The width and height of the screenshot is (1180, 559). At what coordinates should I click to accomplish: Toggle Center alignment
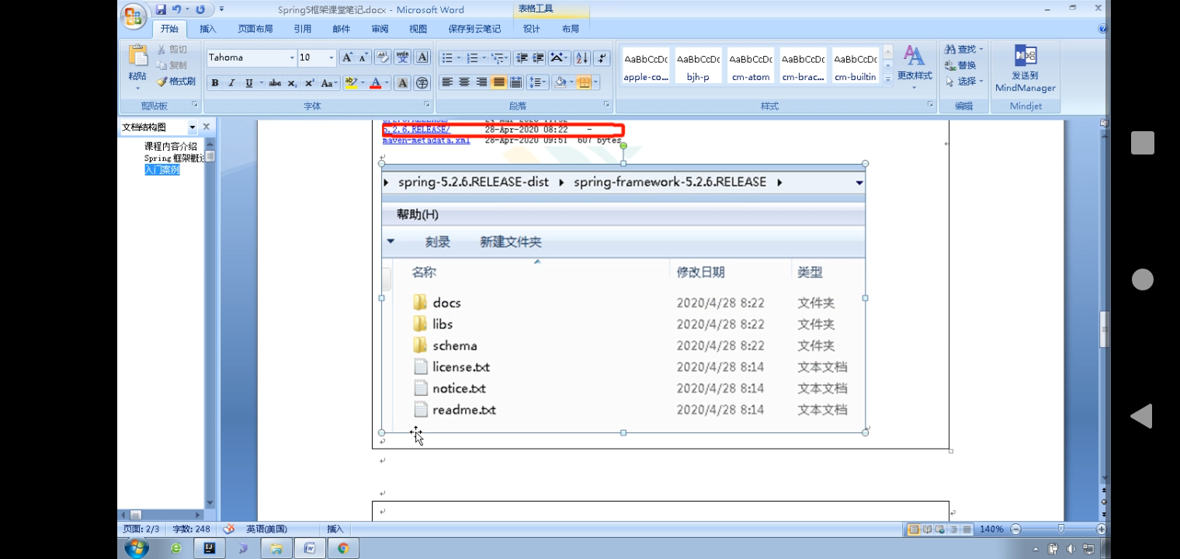[x=464, y=82]
